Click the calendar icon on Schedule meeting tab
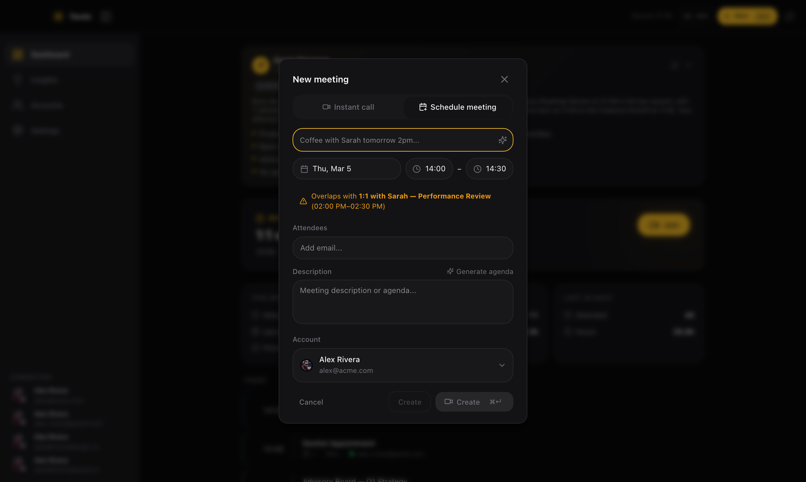 [423, 107]
